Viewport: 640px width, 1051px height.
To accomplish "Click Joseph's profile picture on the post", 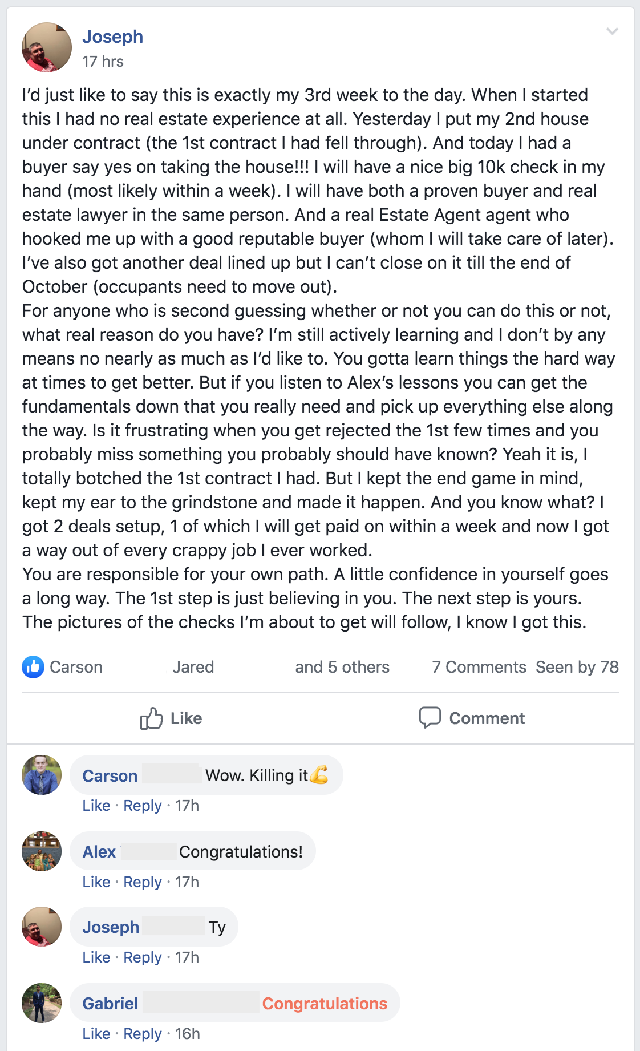I will pyautogui.click(x=47, y=47).
